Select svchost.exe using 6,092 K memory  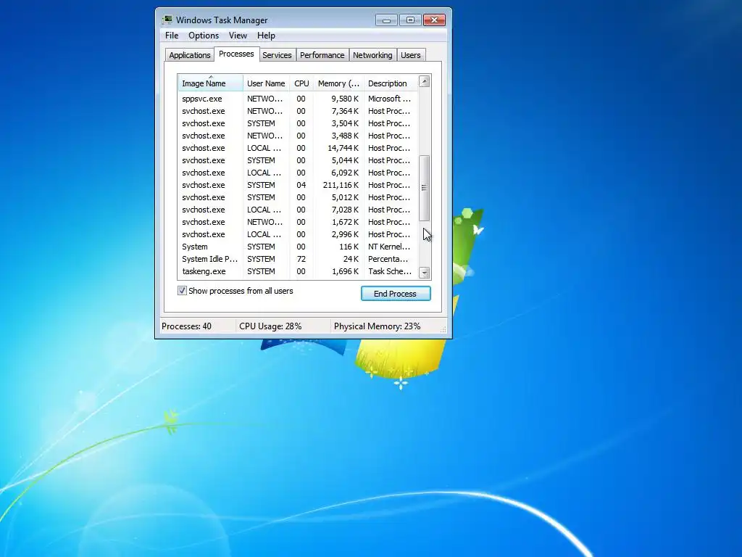pos(298,173)
